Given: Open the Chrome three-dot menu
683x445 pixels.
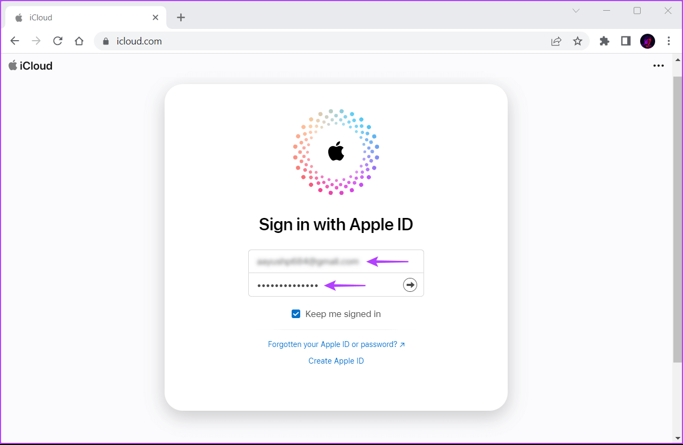Looking at the screenshot, I should point(669,41).
